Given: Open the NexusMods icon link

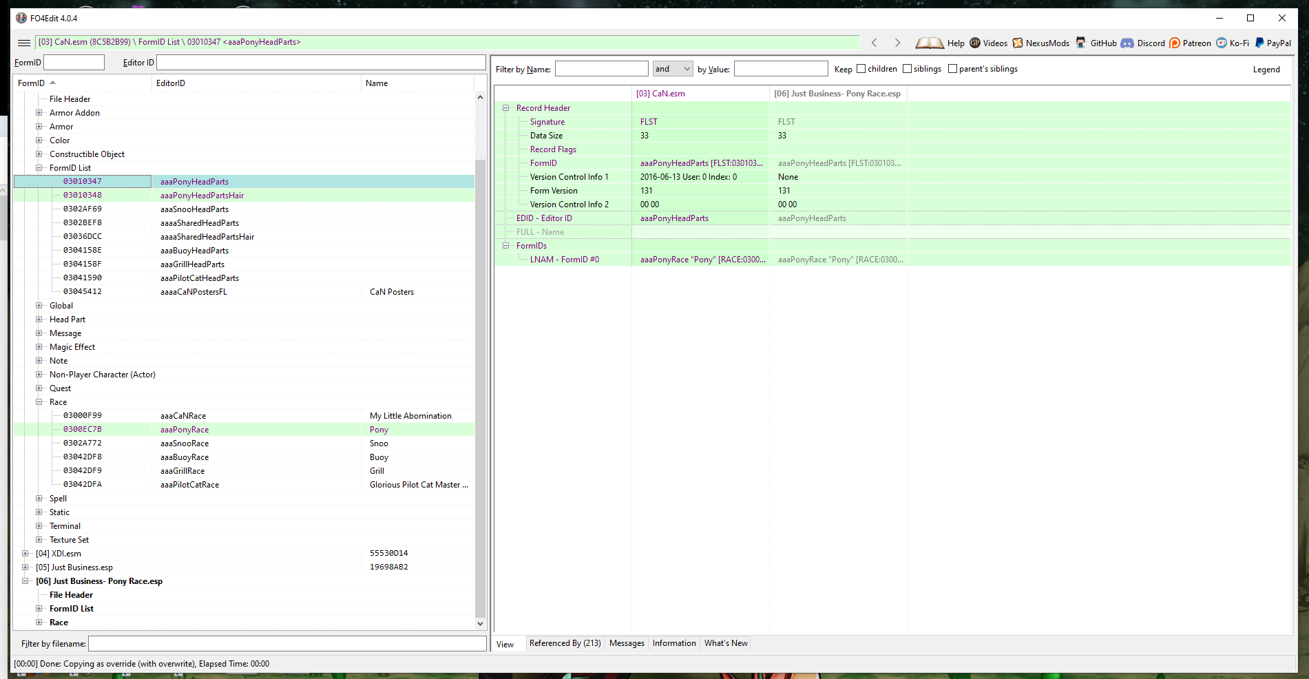Looking at the screenshot, I should pyautogui.click(x=1018, y=43).
